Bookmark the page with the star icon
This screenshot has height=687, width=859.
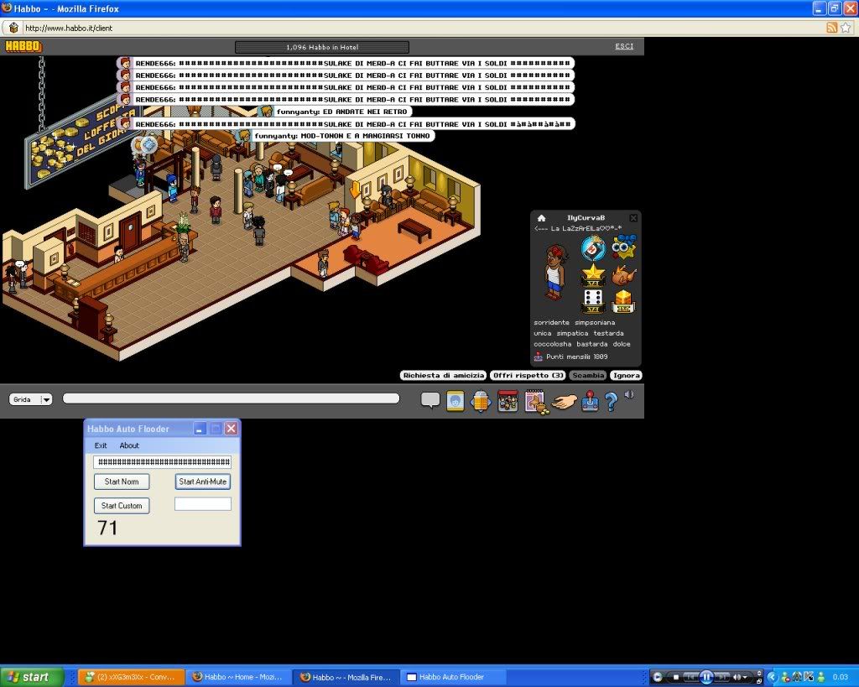tap(846, 28)
